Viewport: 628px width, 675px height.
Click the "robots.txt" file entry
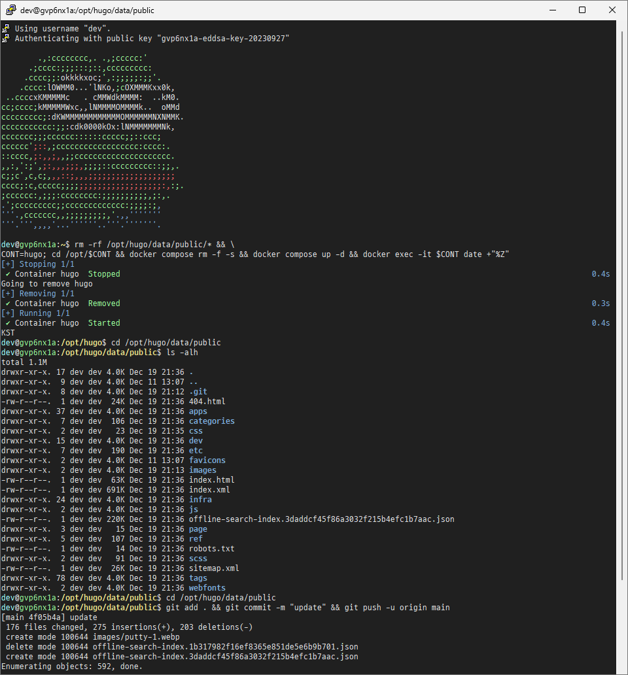coord(211,549)
